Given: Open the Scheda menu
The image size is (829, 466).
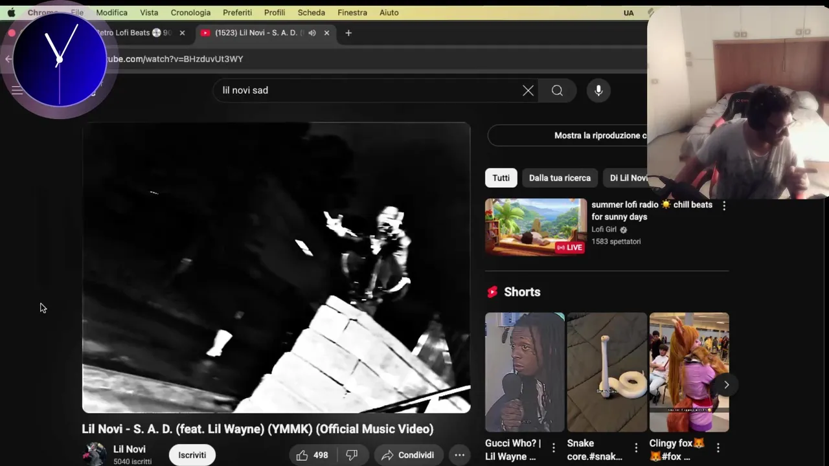Looking at the screenshot, I should (x=312, y=12).
